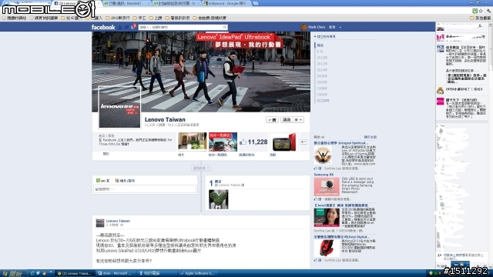The width and height of the screenshot is (493, 277).
Task: Open Mark Chen profile link
Action: tap(317, 28)
